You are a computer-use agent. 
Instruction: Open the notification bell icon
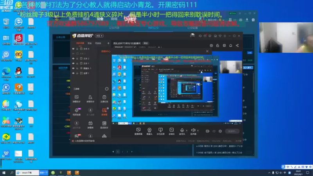(x=230, y=45)
